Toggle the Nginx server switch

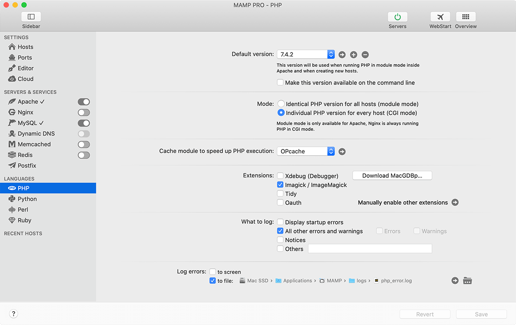[84, 112]
